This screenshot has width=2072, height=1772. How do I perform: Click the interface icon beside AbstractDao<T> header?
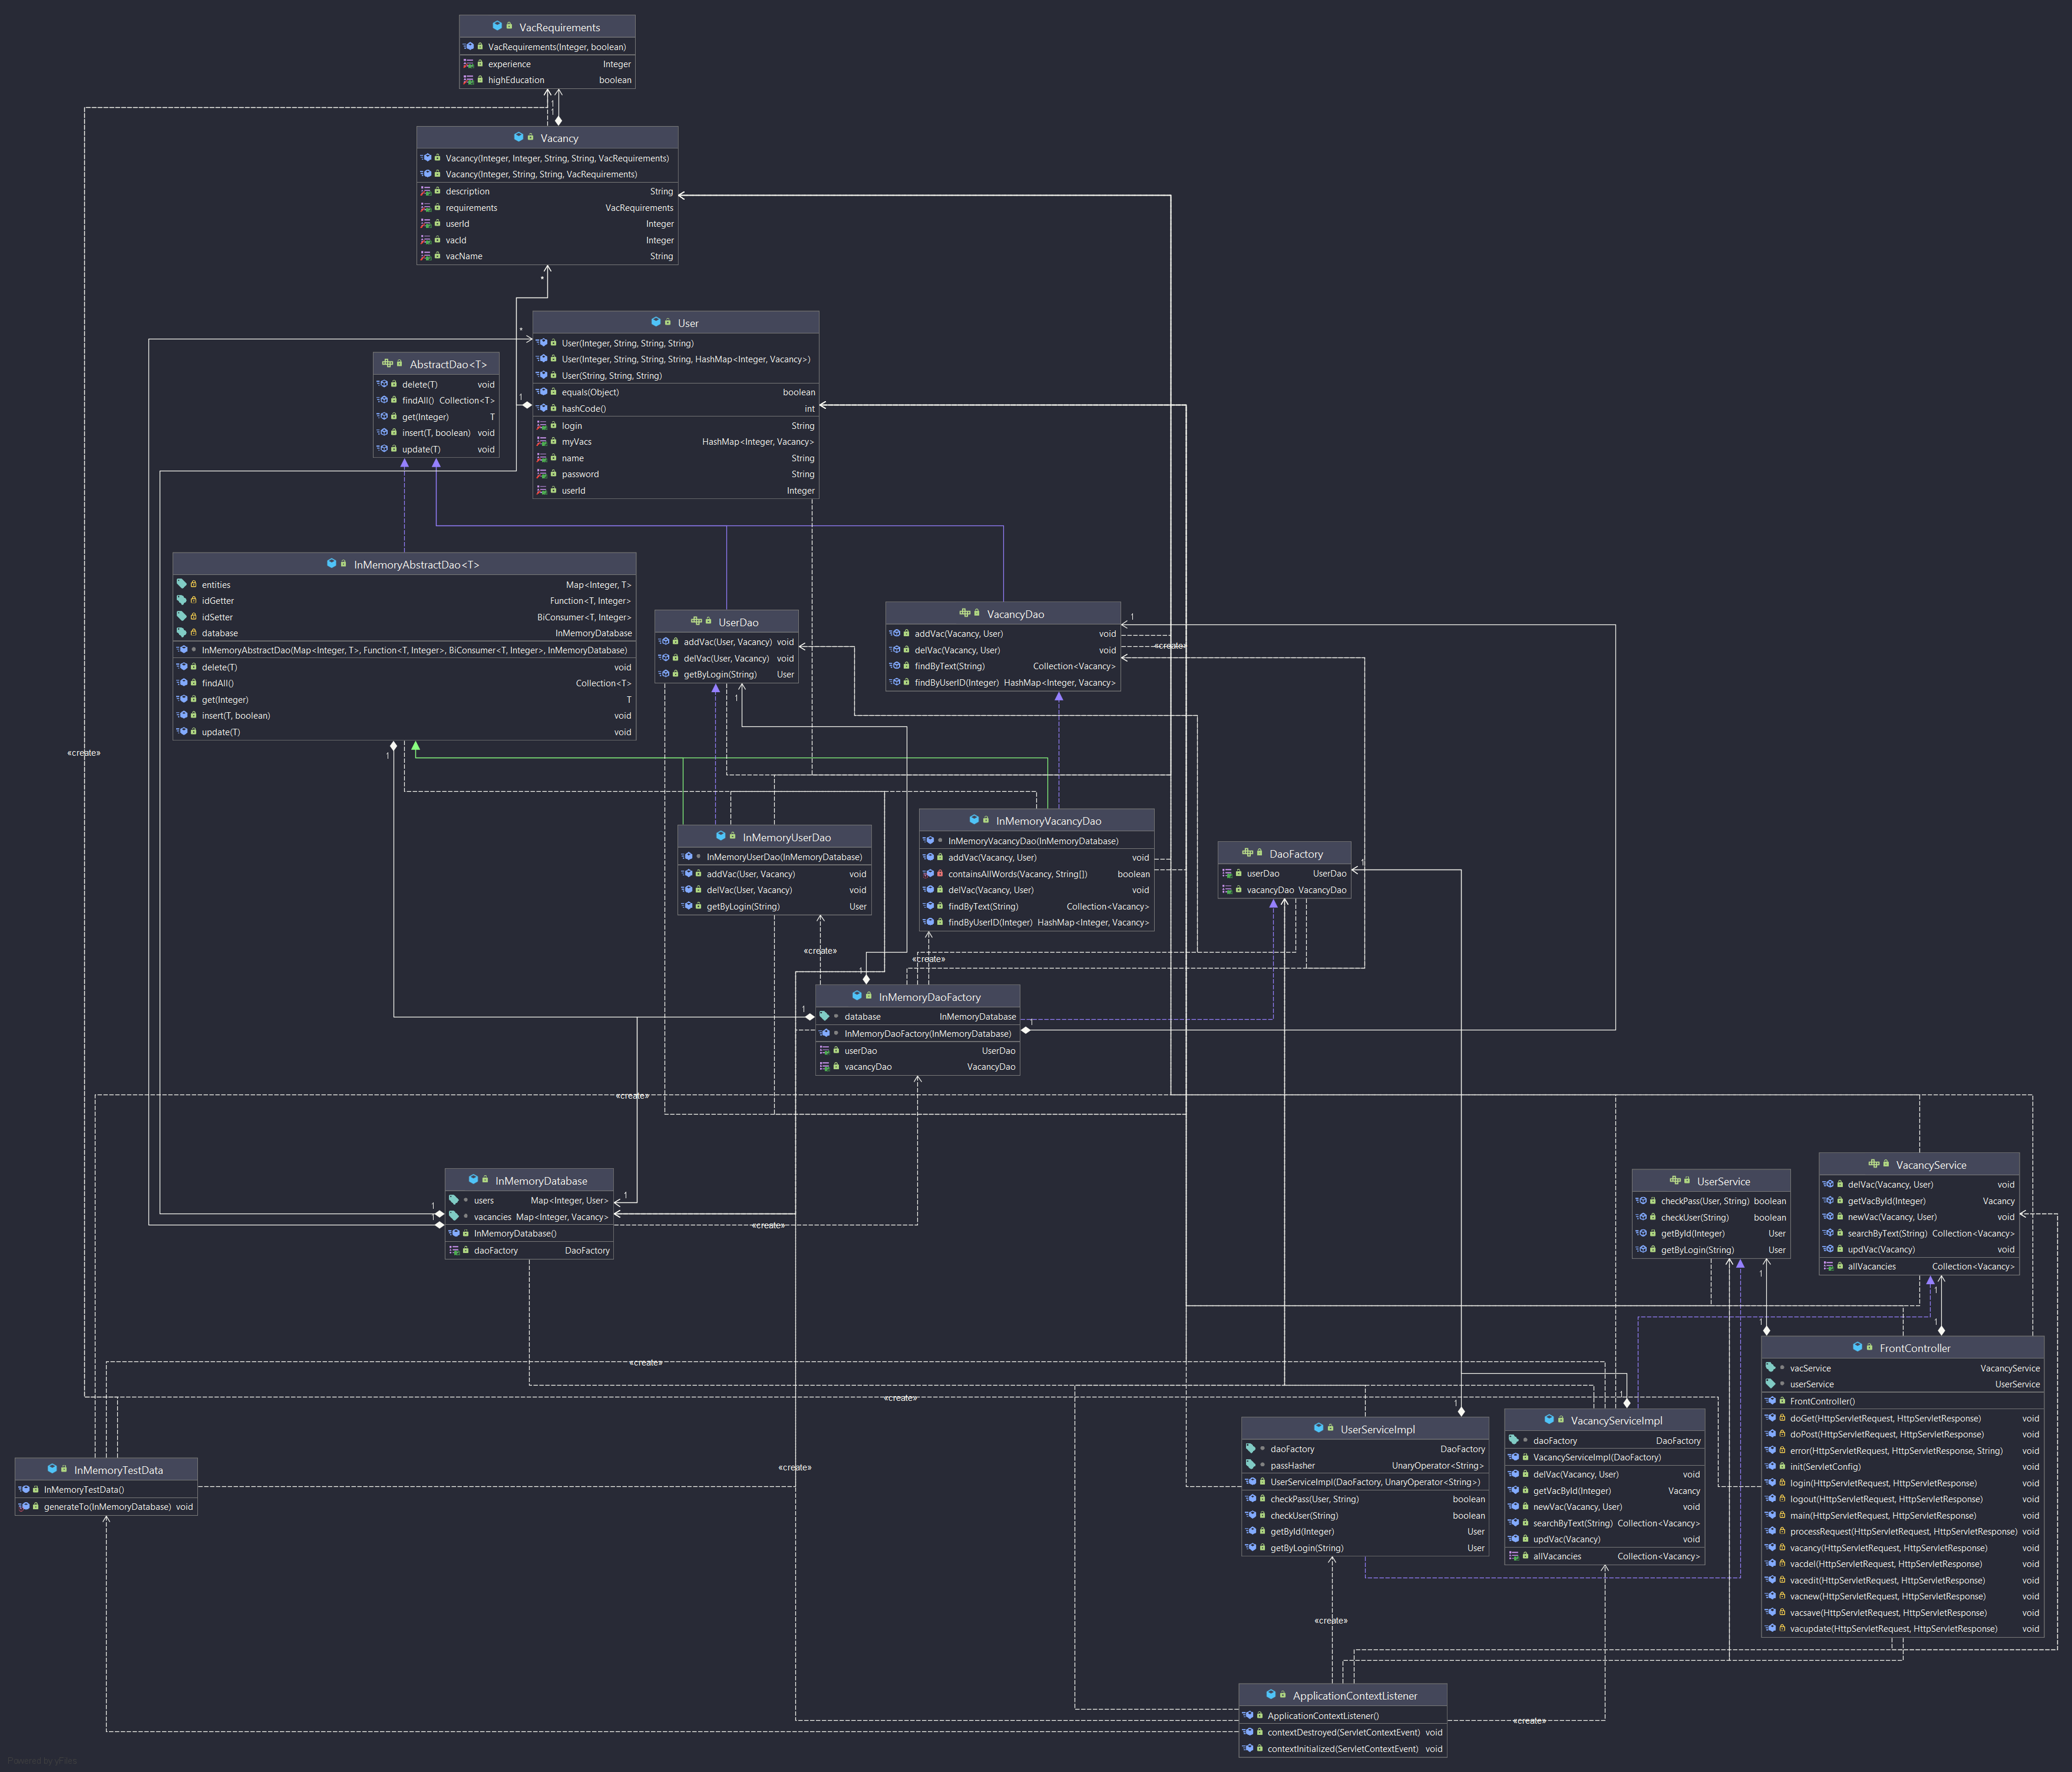click(x=387, y=363)
